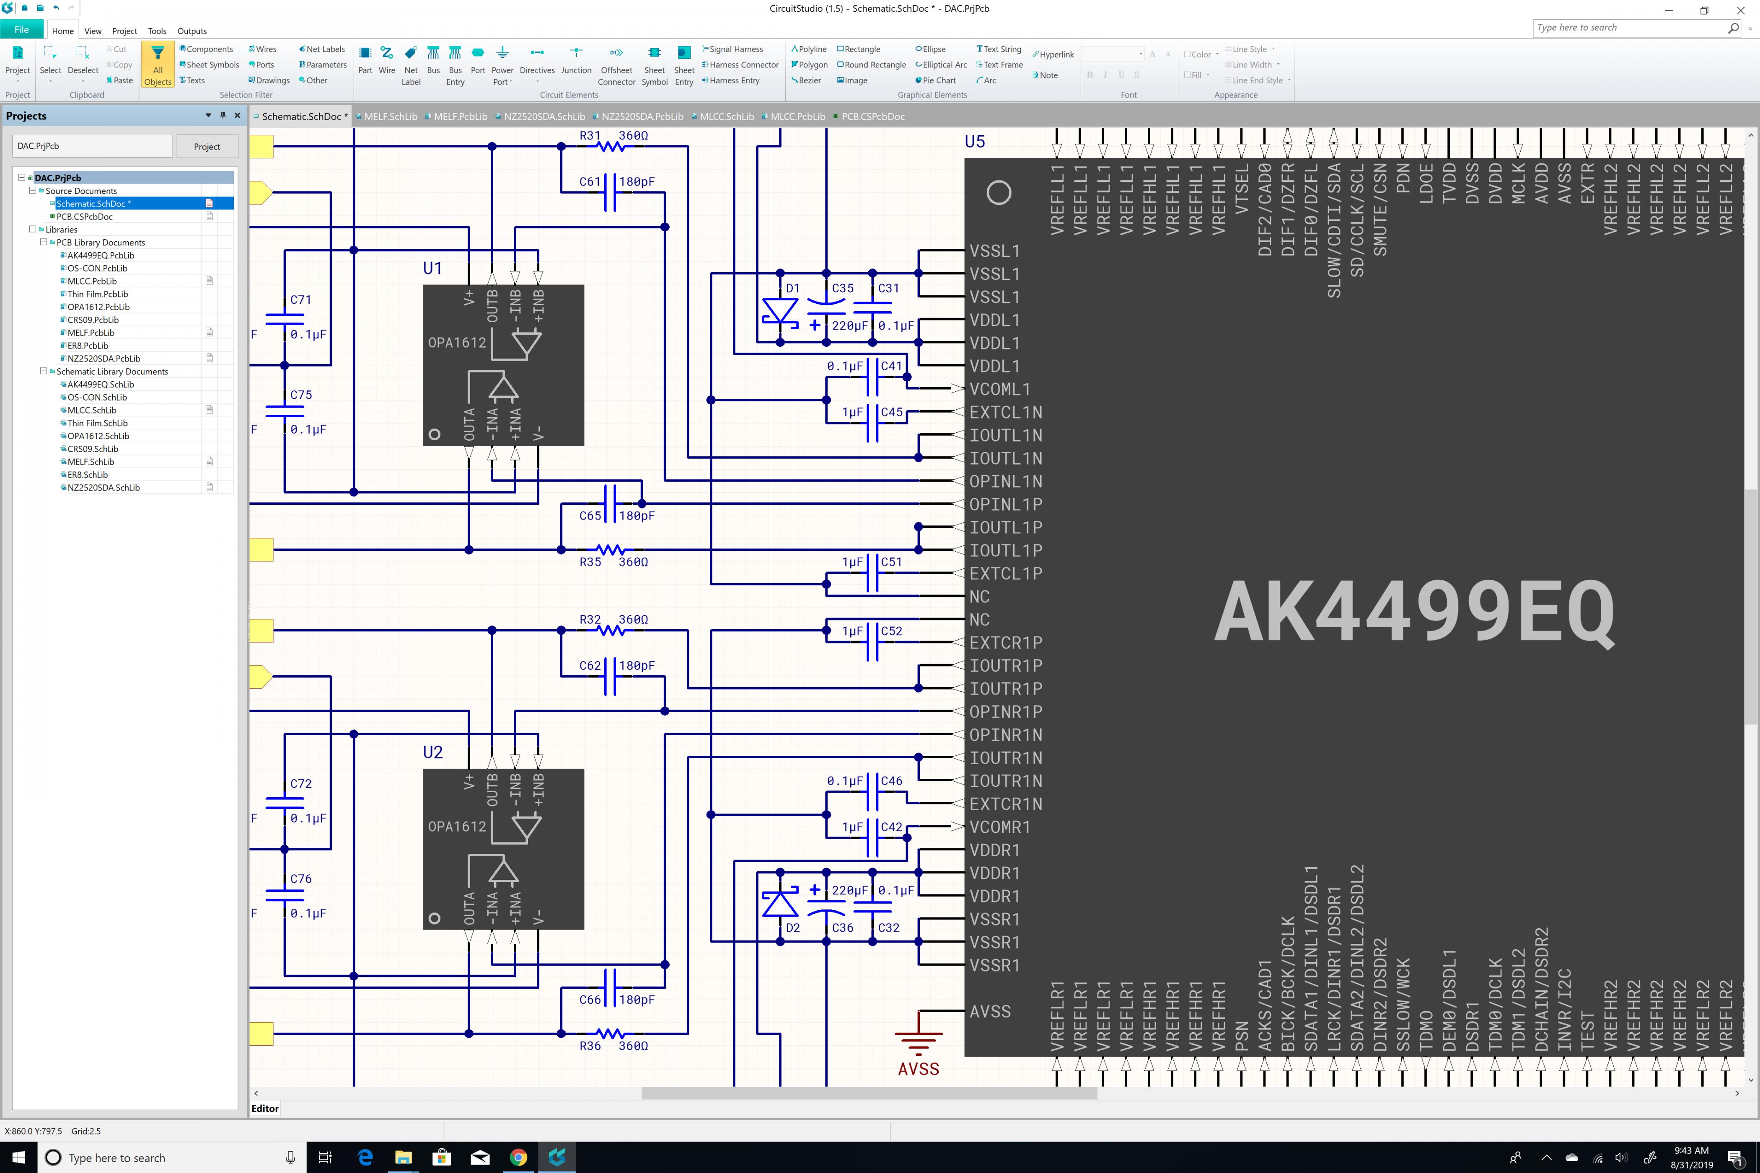Select the Port tool
1760x1173 pixels.
tap(478, 60)
